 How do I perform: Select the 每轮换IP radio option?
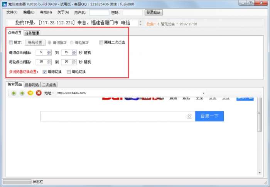click(x=71, y=42)
